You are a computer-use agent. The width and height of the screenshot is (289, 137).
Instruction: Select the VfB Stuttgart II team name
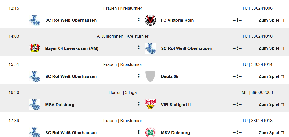176,105
